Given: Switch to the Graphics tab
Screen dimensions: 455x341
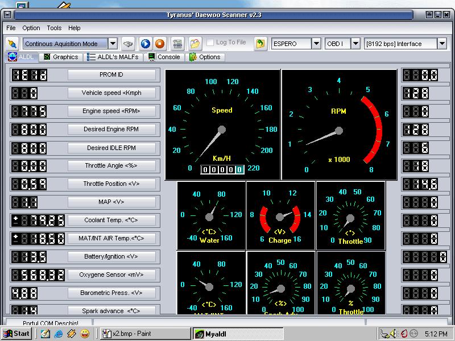Looking at the screenshot, I should [x=61, y=57].
